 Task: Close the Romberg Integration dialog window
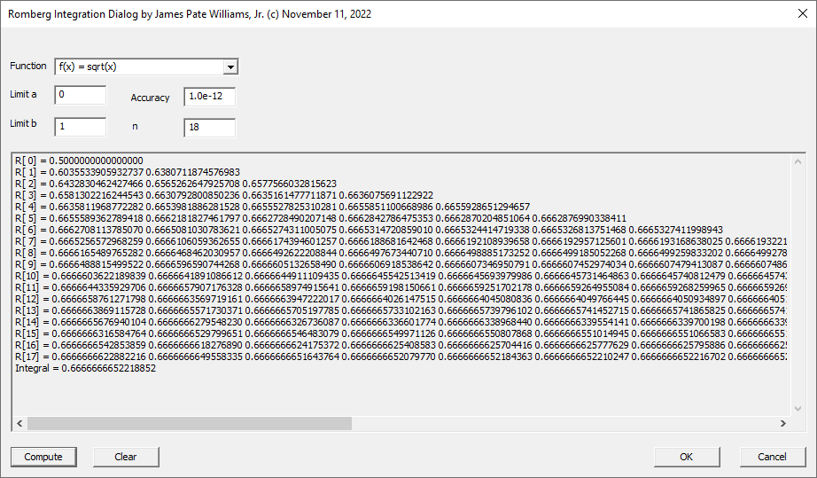coord(796,14)
